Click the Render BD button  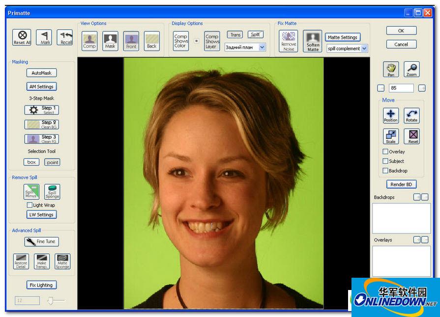point(402,185)
